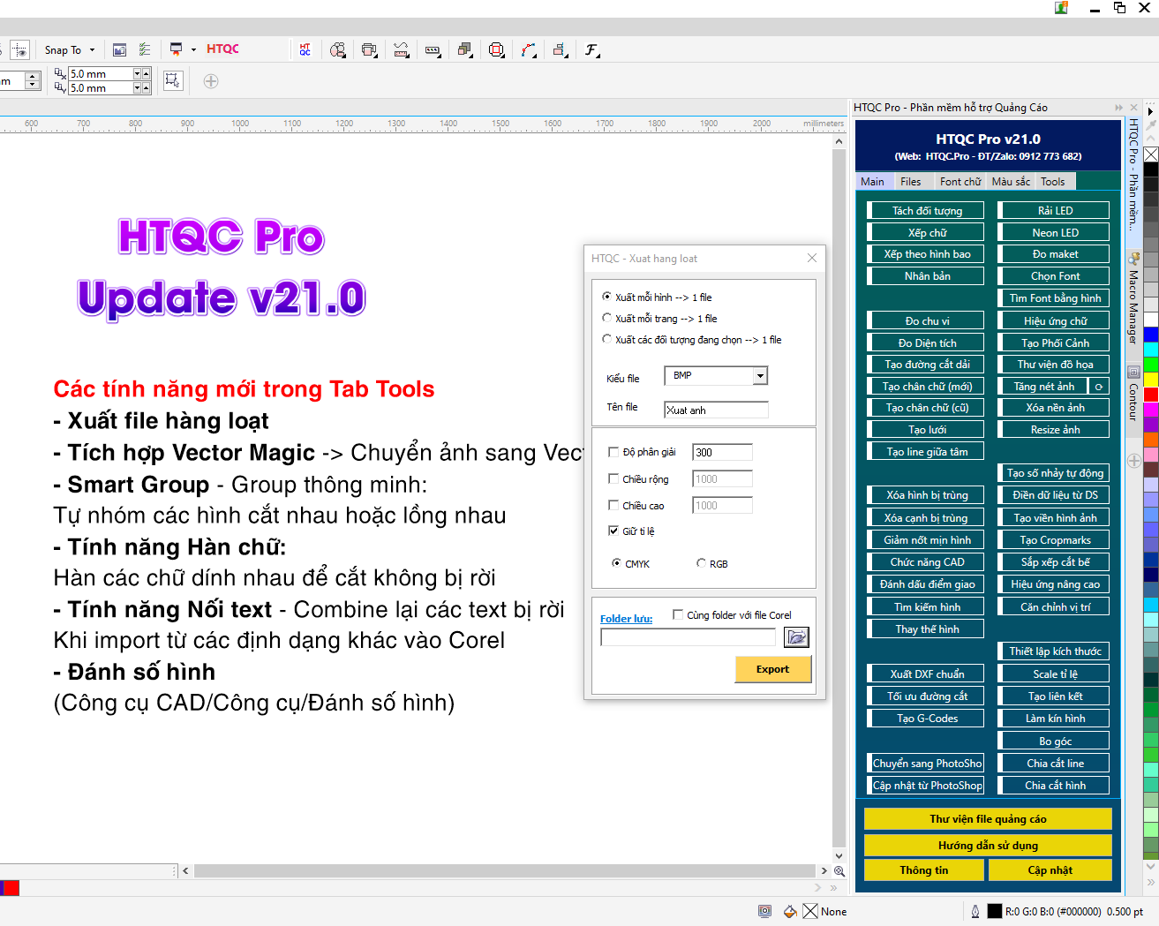The image size is (1159, 926).
Task: Expand the color palette flyout arrow at top
Action: tap(1151, 111)
